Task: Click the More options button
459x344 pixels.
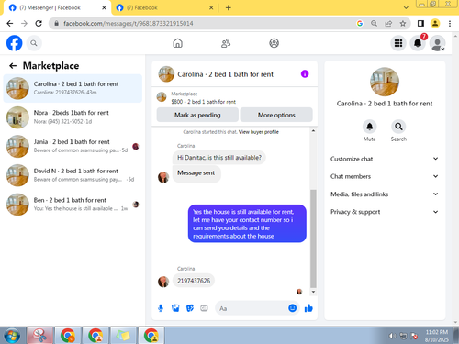Action: coord(276,115)
